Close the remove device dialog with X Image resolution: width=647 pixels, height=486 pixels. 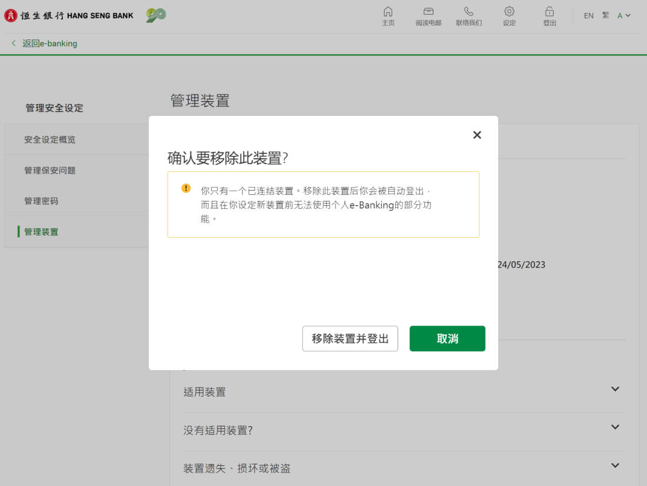click(477, 135)
